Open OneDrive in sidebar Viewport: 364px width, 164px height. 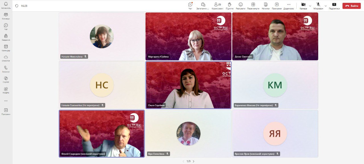tap(6, 58)
